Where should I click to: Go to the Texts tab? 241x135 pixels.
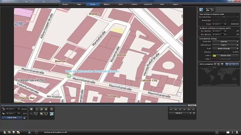(x=120, y=4)
